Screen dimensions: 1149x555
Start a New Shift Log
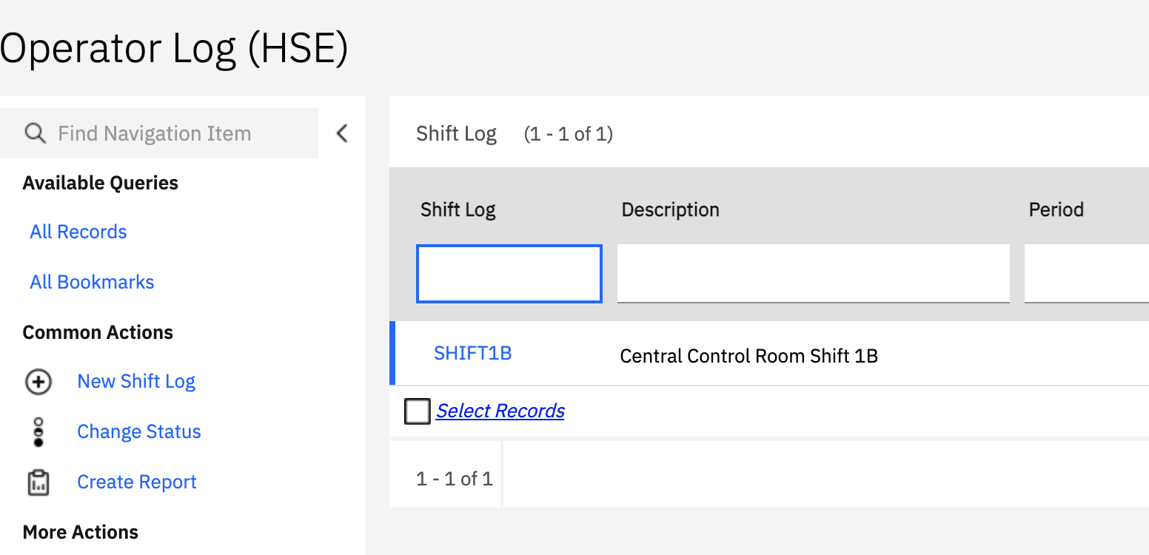(x=136, y=381)
